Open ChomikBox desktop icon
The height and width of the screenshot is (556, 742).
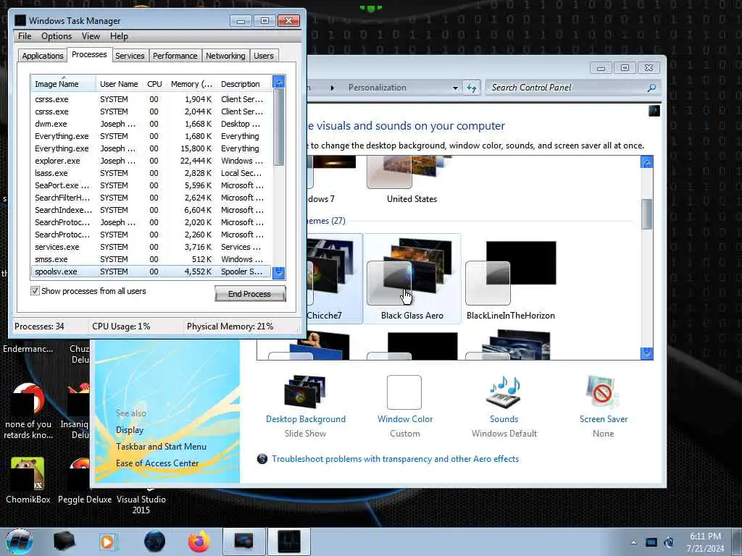pos(28,481)
